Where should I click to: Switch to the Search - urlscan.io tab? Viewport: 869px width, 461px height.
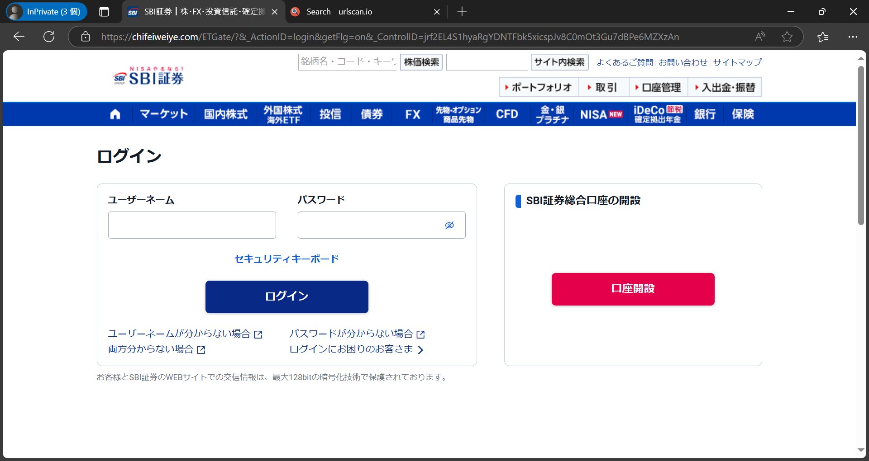pos(365,12)
